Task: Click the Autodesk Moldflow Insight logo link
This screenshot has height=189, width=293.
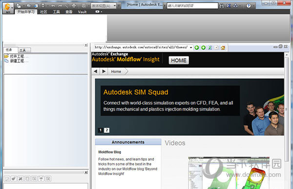Action: click(x=126, y=59)
